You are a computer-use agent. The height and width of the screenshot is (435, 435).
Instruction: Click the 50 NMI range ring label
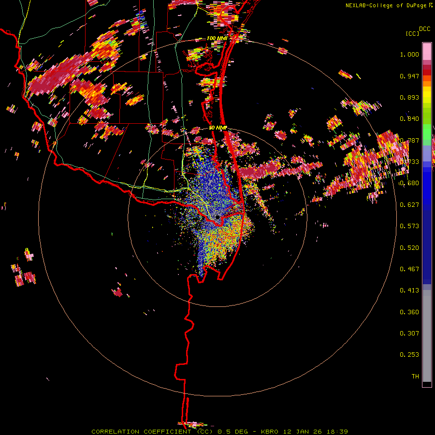point(218,128)
